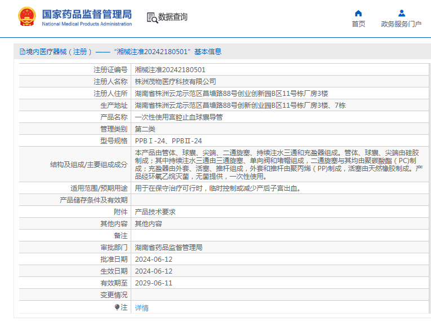
Task: Click 国家药品监督管理局 site title
Action: 87,14
